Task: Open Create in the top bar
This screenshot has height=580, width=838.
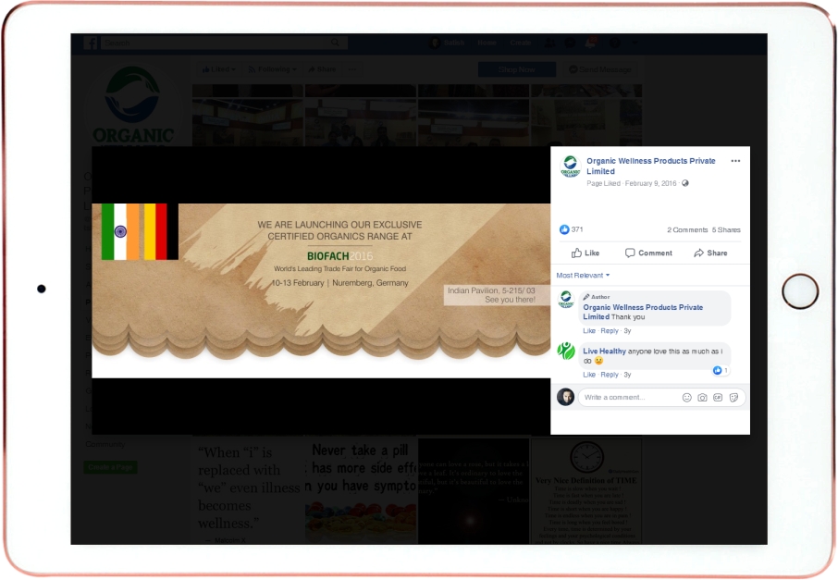Action: click(x=521, y=43)
